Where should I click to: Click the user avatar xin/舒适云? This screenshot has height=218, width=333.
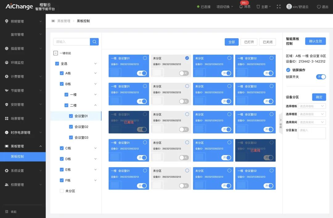point(289,6)
